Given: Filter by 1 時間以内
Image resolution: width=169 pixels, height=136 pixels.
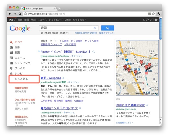Looking at the screenshot, I should (x=20, y=120).
